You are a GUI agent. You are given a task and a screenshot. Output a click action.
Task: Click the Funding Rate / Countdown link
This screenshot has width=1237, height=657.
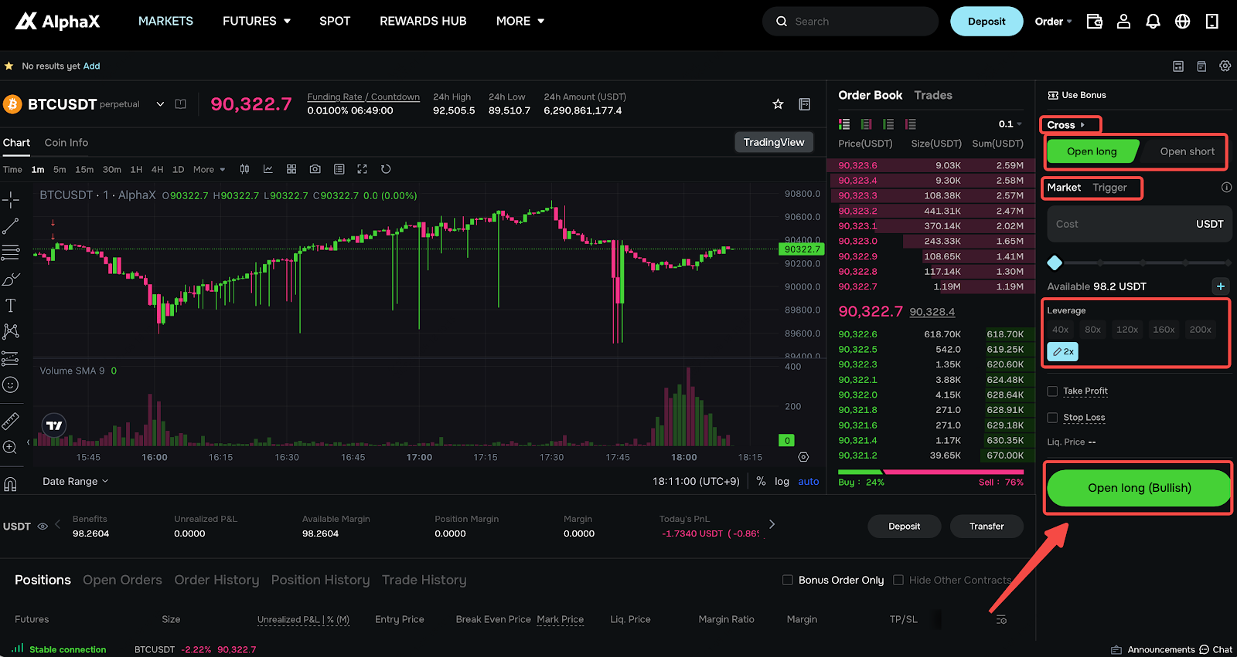click(363, 97)
